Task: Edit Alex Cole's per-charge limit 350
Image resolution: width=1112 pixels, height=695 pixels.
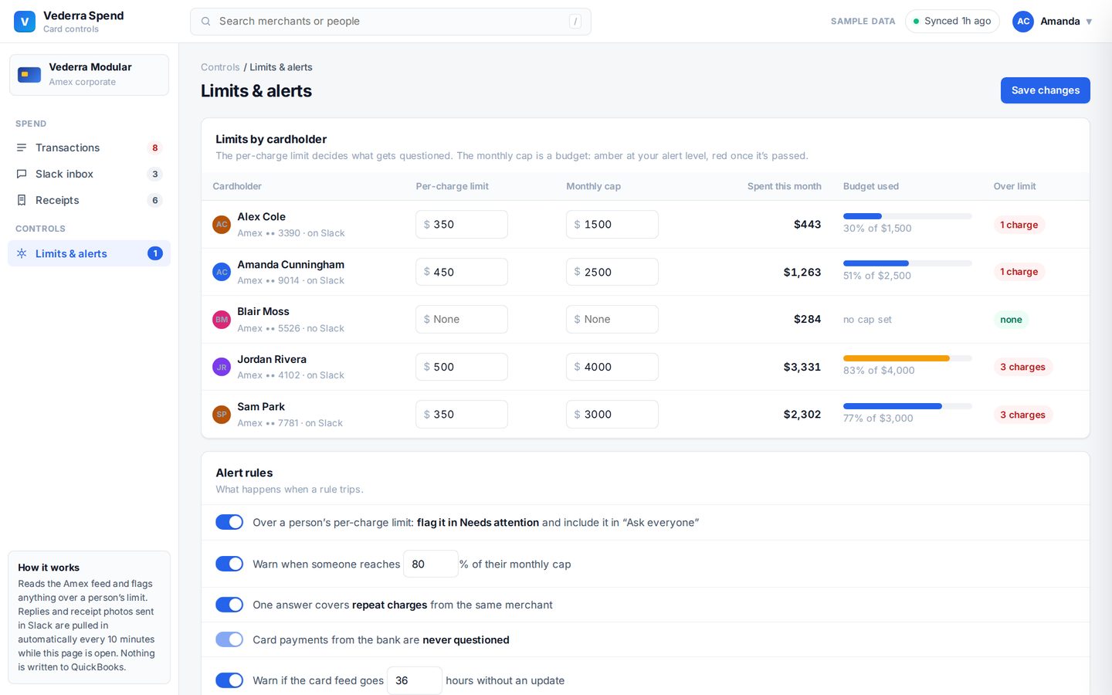Action: click(462, 225)
